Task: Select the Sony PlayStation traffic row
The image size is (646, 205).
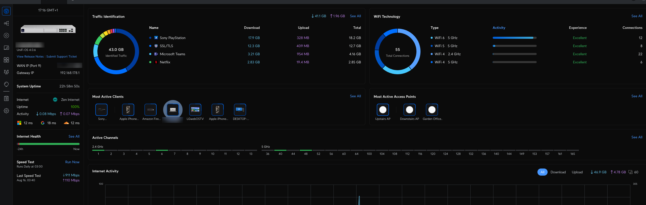Action: point(172,38)
